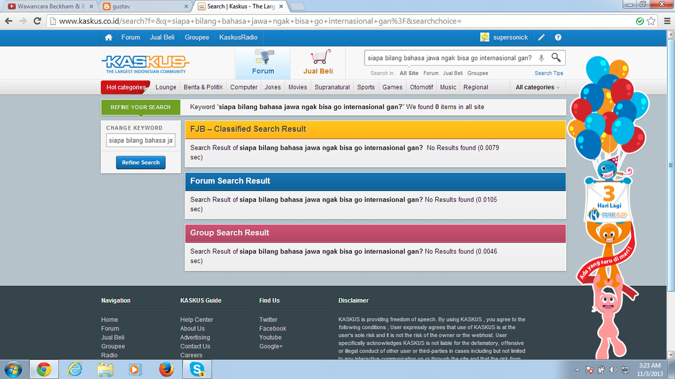Viewport: 675px width, 379px height.
Task: Open the Contact Us footer link
Action: [195, 346]
